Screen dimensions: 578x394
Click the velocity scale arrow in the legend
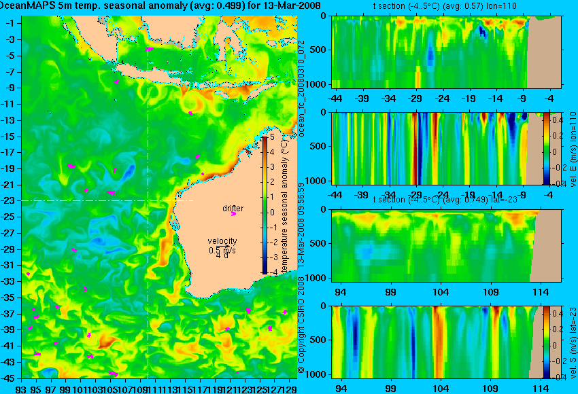tap(222, 246)
